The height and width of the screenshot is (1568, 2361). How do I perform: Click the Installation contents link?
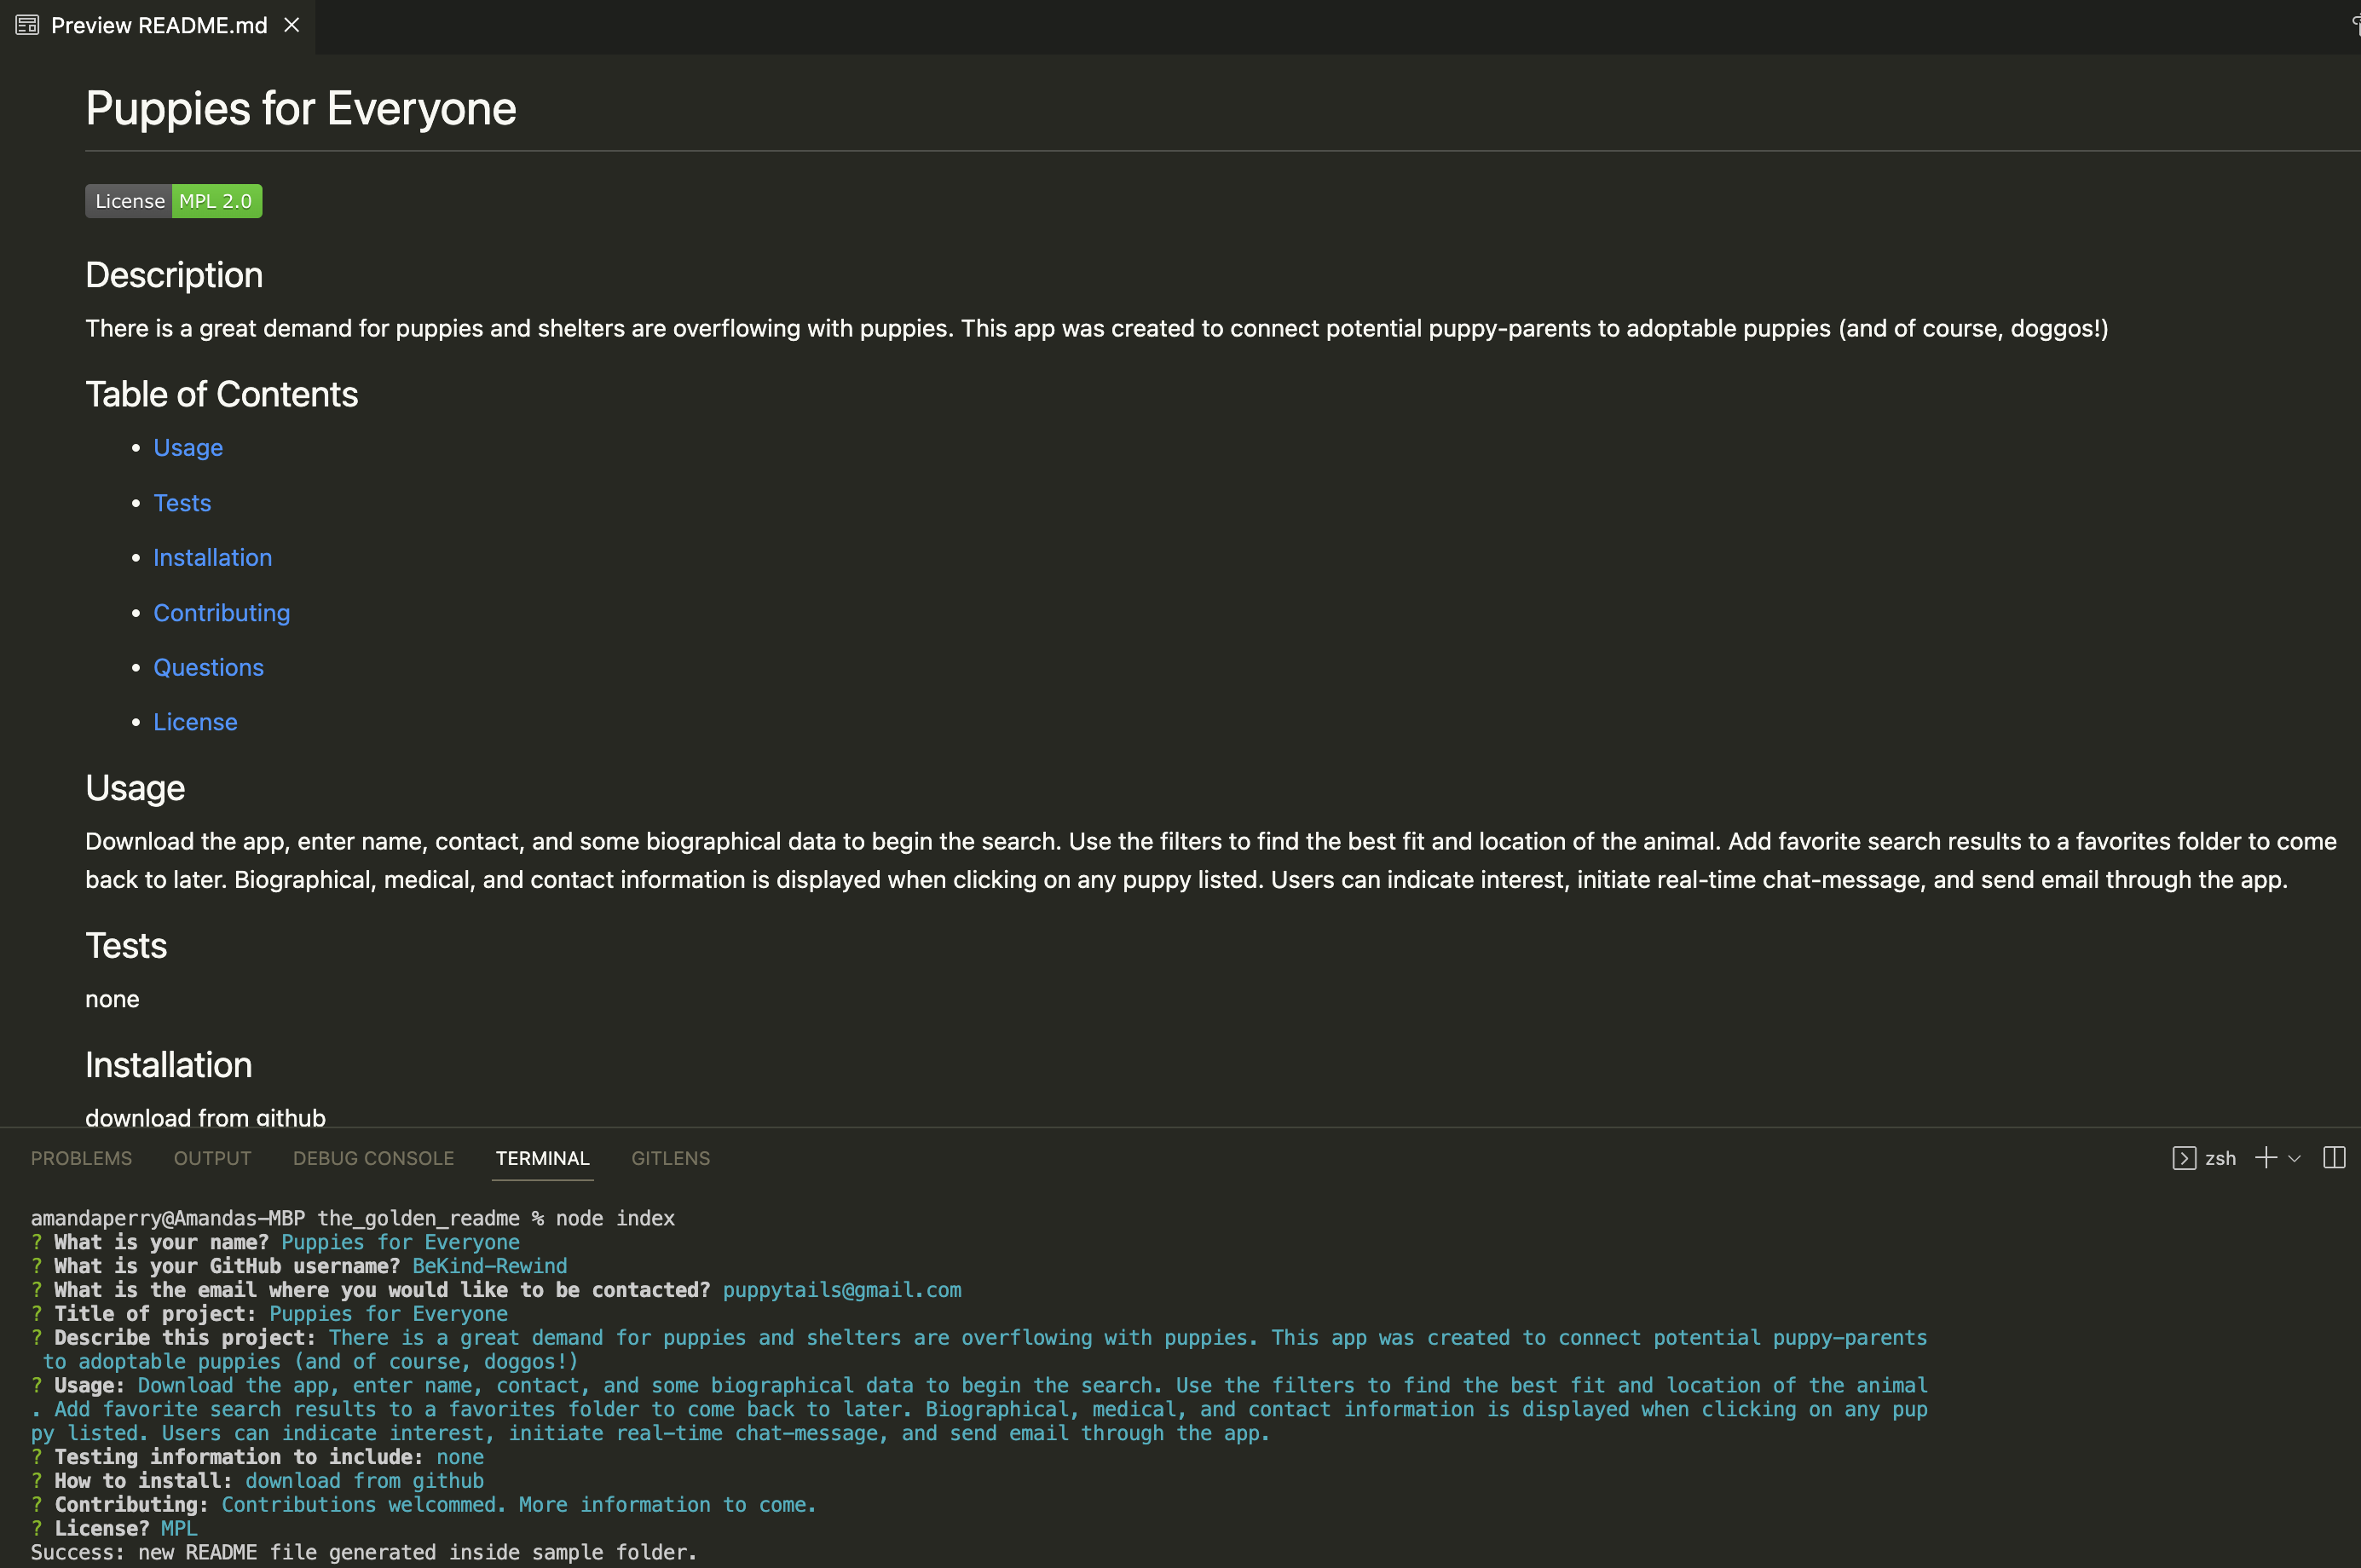(212, 558)
